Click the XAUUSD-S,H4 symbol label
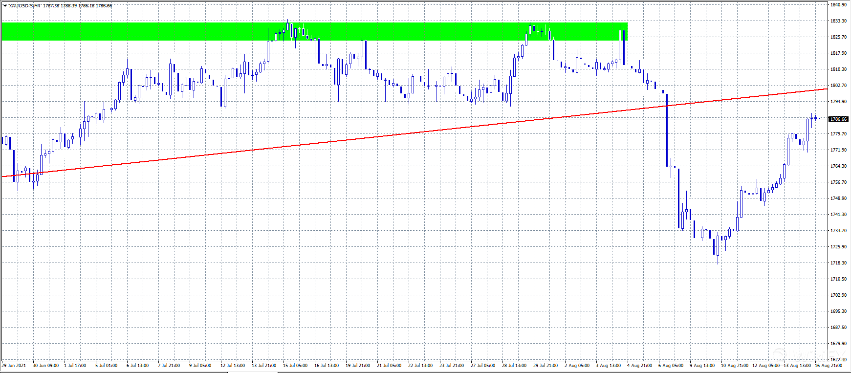 click(24, 6)
